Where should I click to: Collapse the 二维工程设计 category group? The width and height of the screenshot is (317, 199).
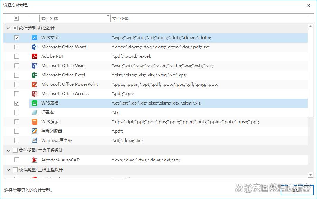coord(8,151)
